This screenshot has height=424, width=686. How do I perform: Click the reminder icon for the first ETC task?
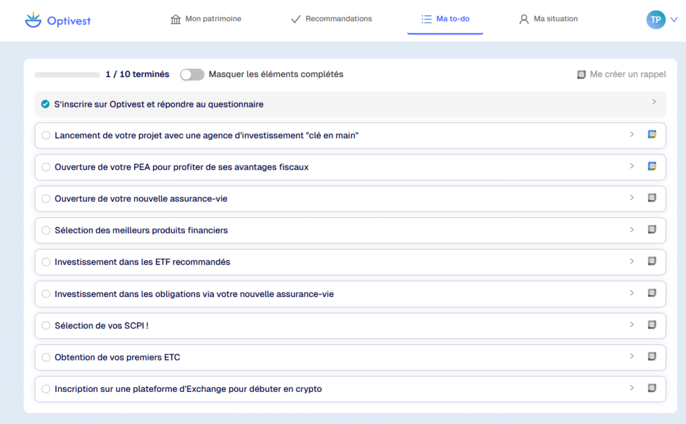[652, 356]
